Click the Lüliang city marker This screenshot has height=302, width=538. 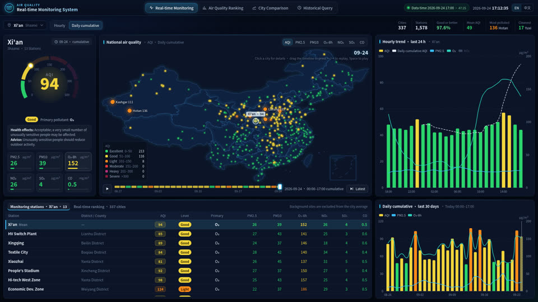tap(265, 109)
